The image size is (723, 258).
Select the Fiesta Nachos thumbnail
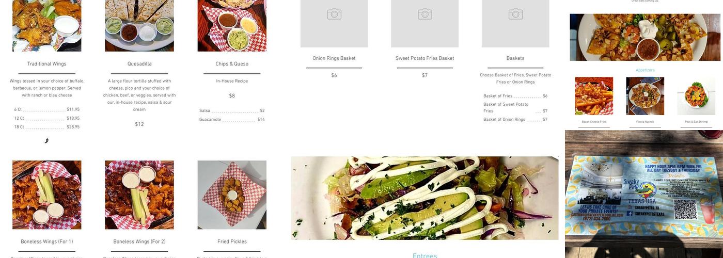tap(645, 96)
